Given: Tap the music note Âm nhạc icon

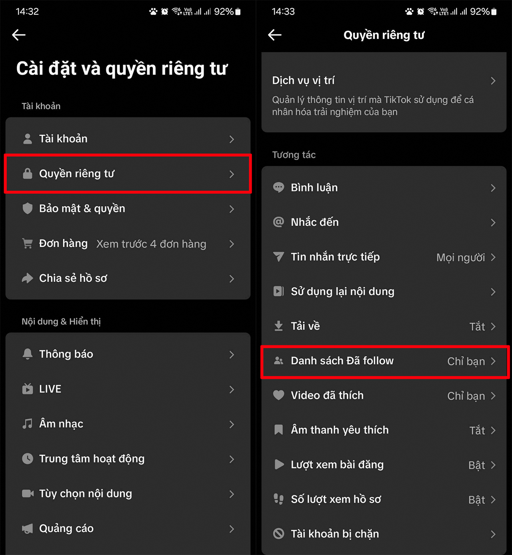Looking at the screenshot, I should pos(28,424).
